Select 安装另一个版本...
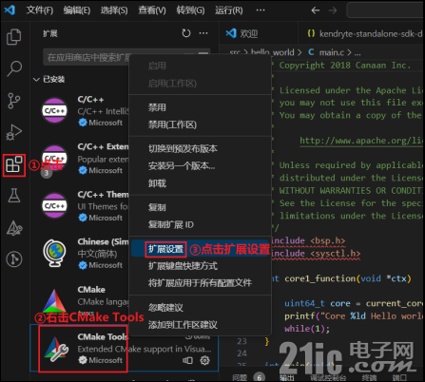Screen dimensions: 425x382 pyautogui.click(x=201, y=165)
